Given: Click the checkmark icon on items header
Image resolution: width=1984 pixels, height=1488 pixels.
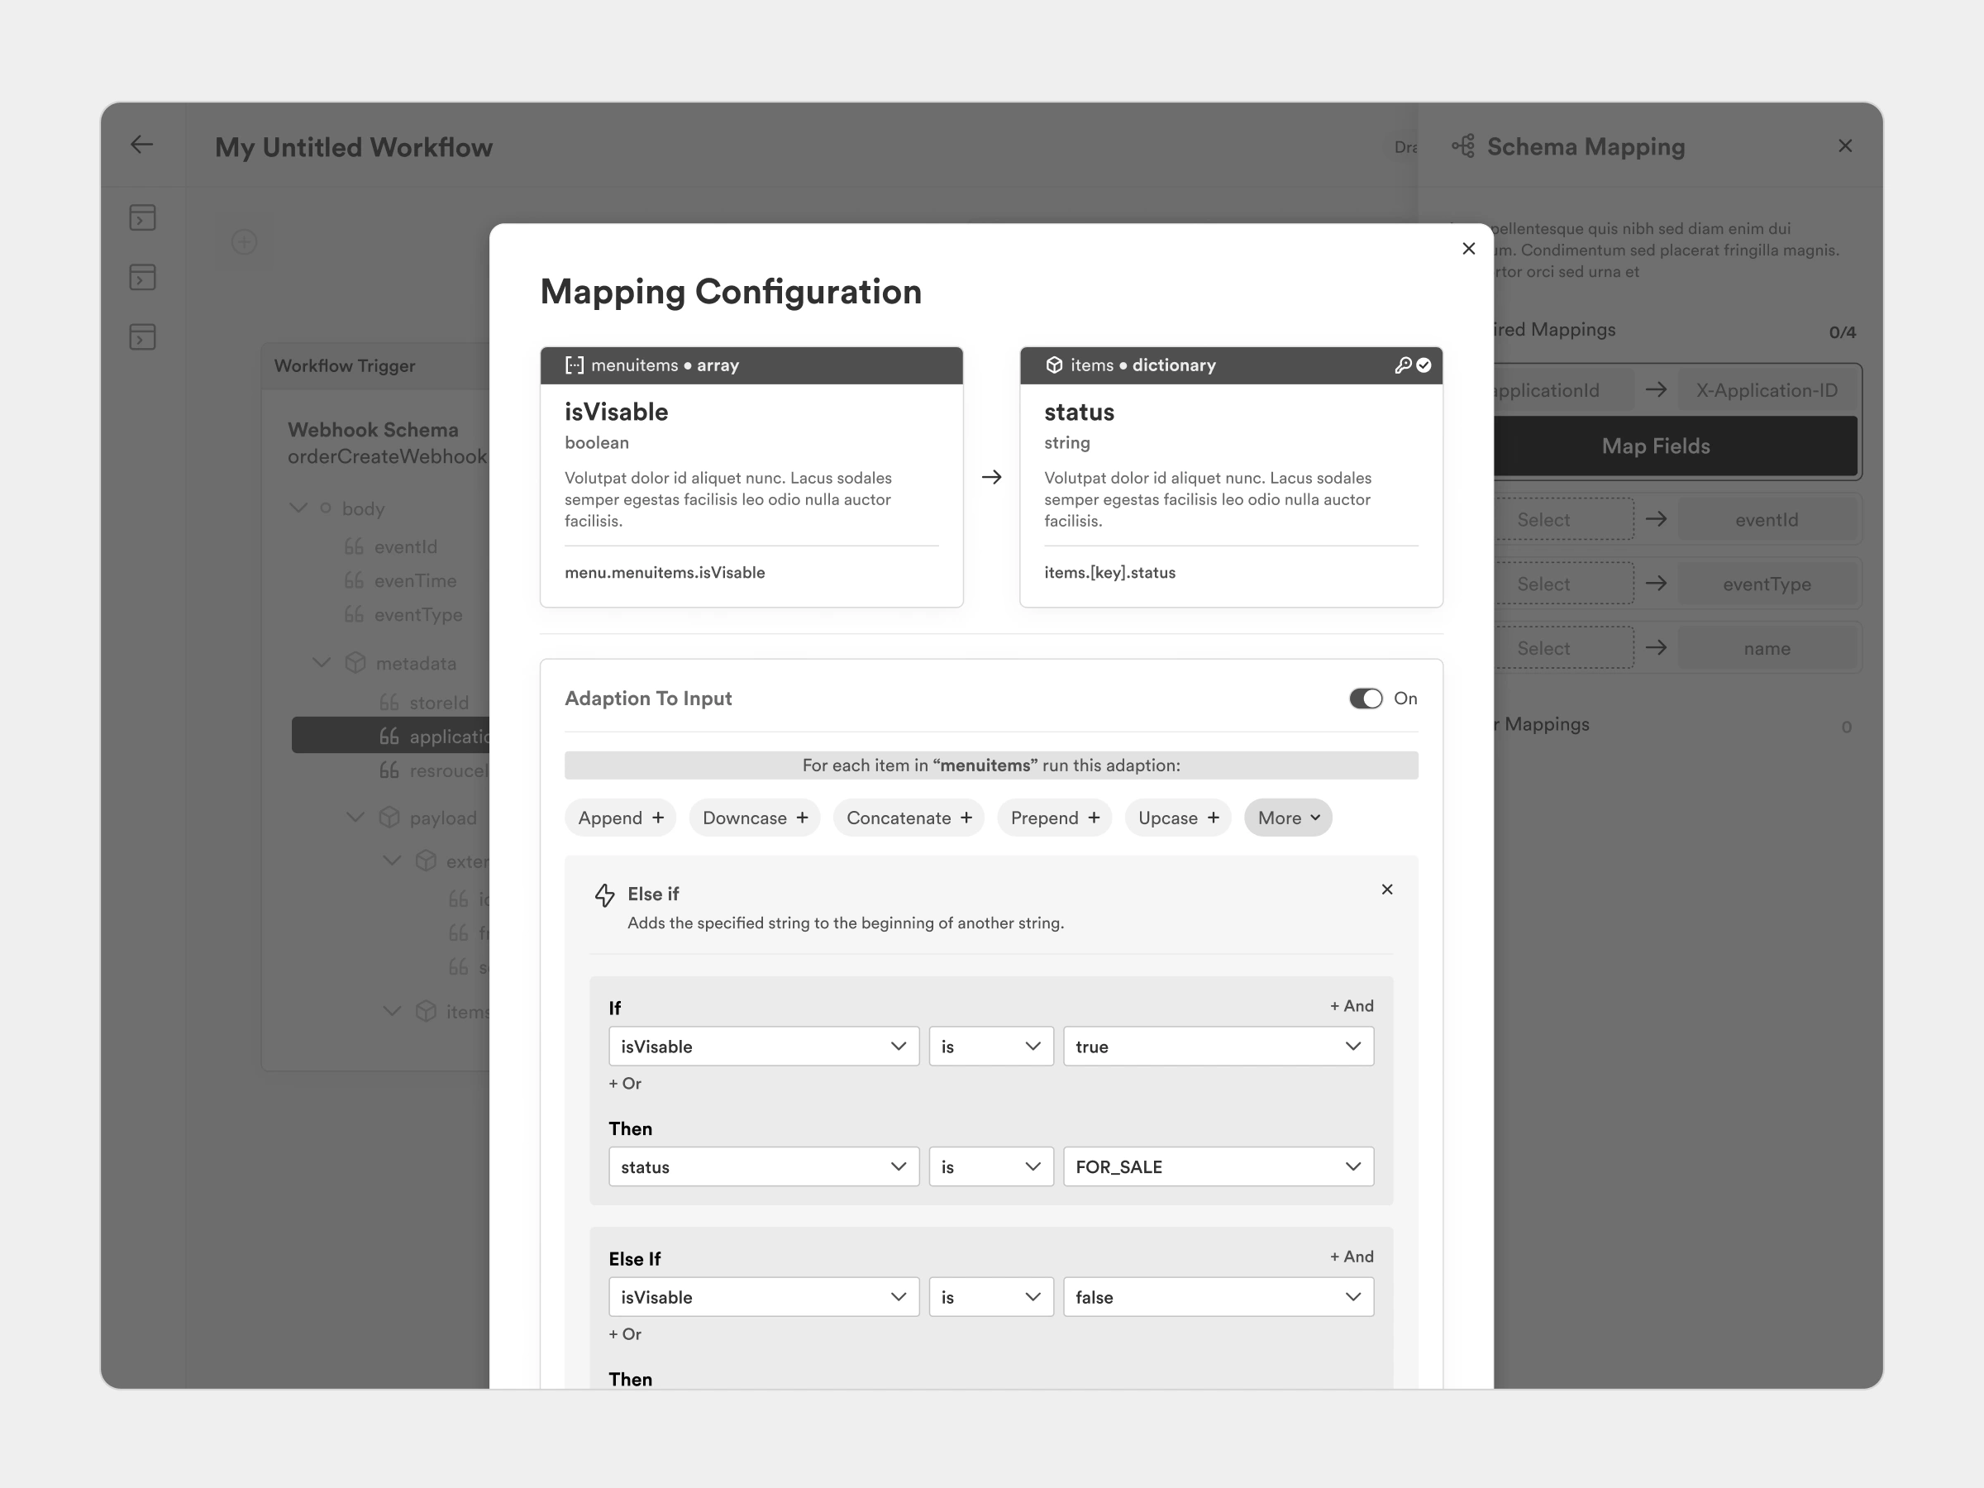Looking at the screenshot, I should coord(1424,365).
